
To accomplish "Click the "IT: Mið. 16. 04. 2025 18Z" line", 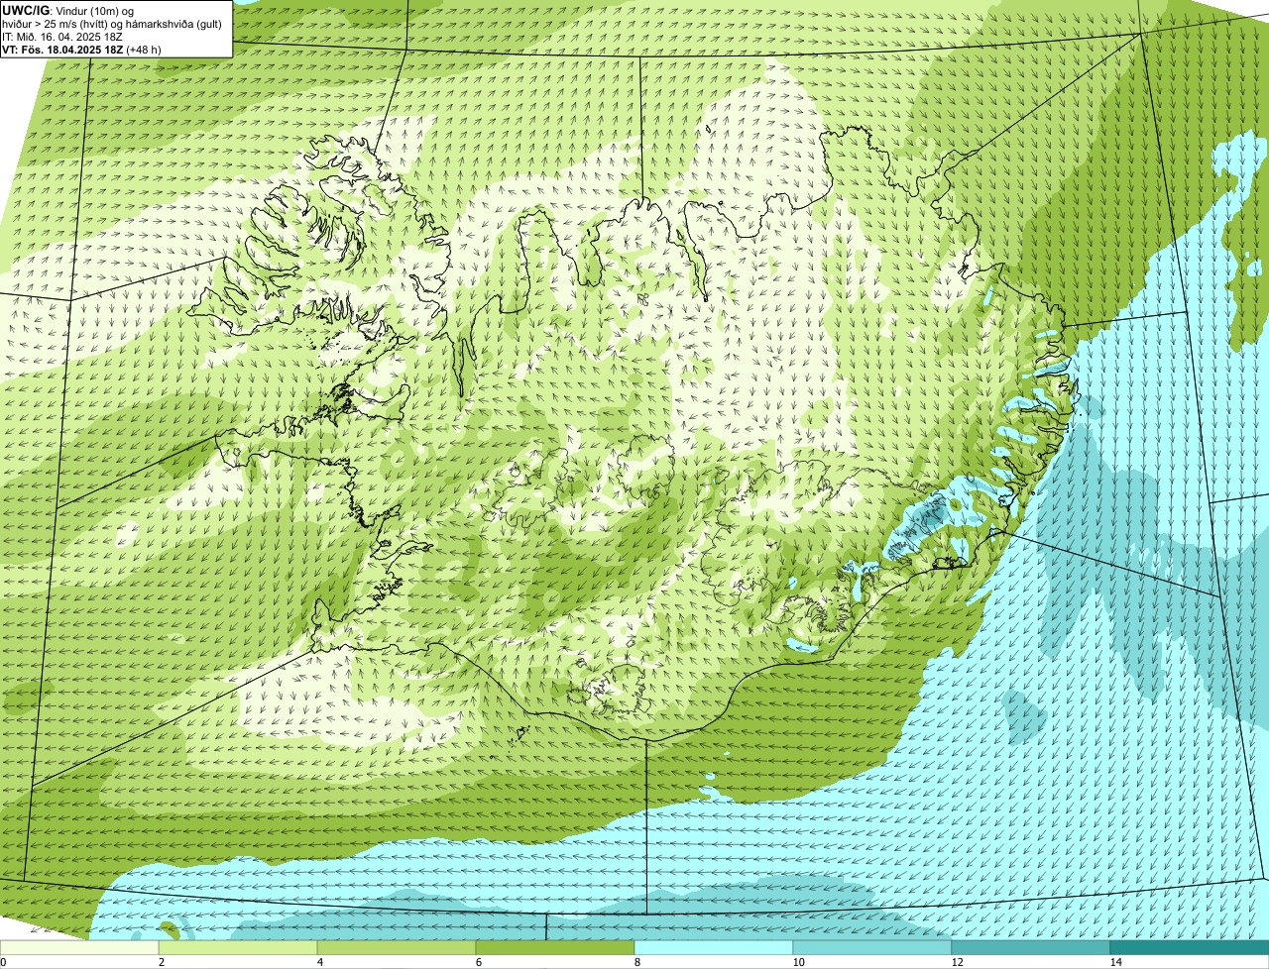I will point(62,36).
